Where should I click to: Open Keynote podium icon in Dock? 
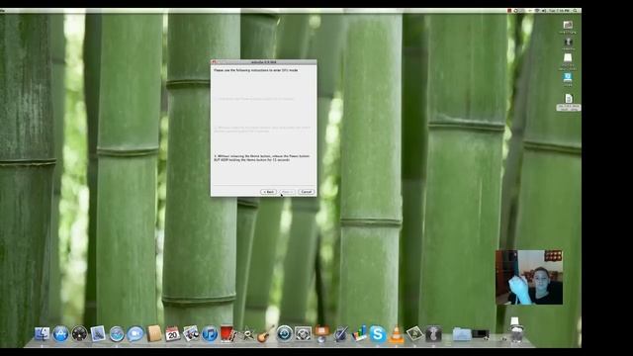click(x=321, y=334)
